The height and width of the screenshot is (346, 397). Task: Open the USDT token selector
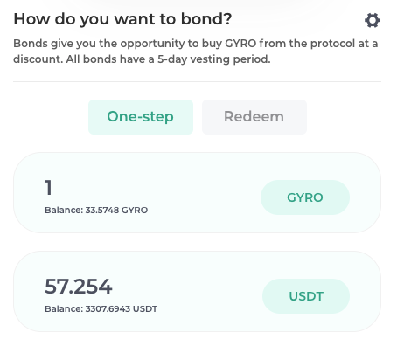[306, 296]
